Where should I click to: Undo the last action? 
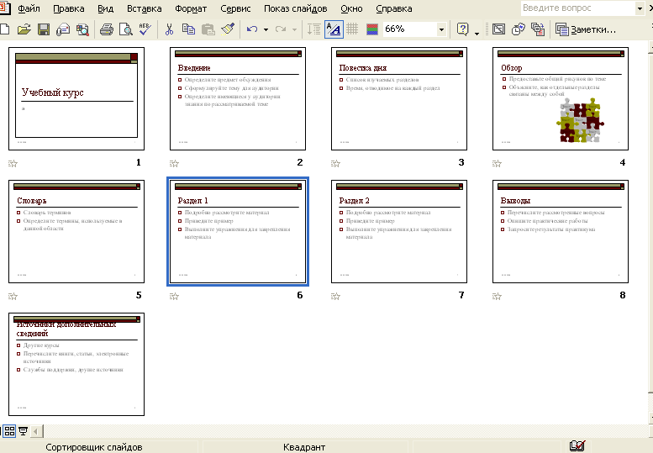point(251,29)
